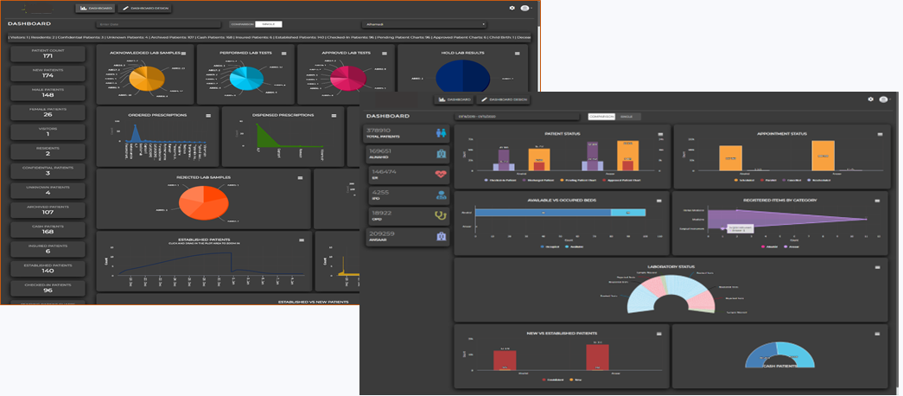The width and height of the screenshot is (903, 396).
Task: Select the Male Patients 148 card
Action: 48,93
